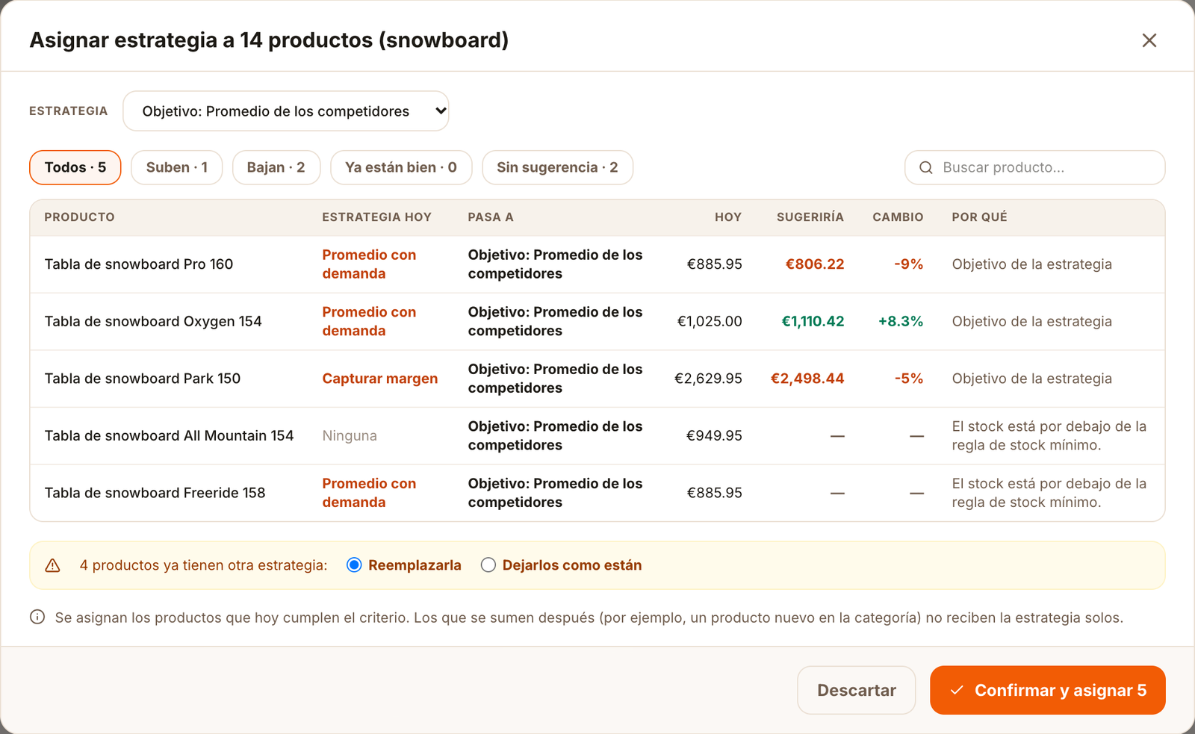Click Tabla de snowboard Oxygen 154 row
This screenshot has width=1195, height=734.
(x=597, y=322)
